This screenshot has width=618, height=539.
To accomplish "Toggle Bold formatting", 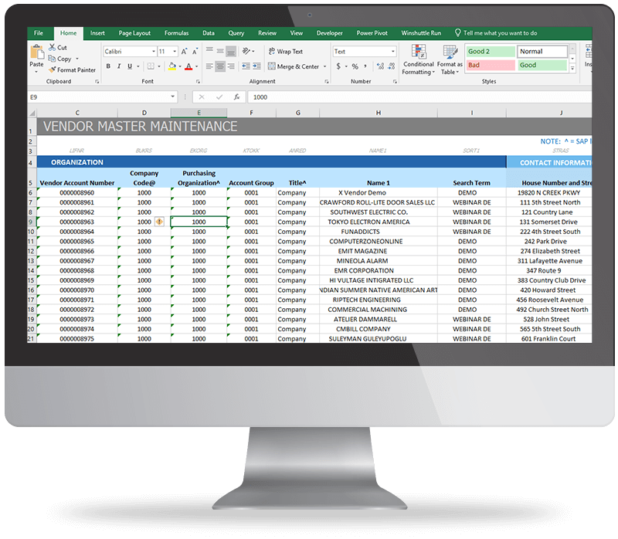I will pyautogui.click(x=108, y=66).
